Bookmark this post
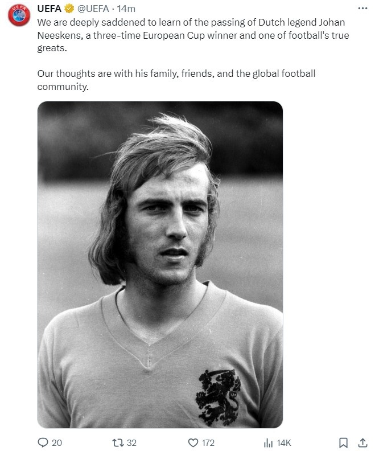The image size is (379, 451). tap(343, 442)
